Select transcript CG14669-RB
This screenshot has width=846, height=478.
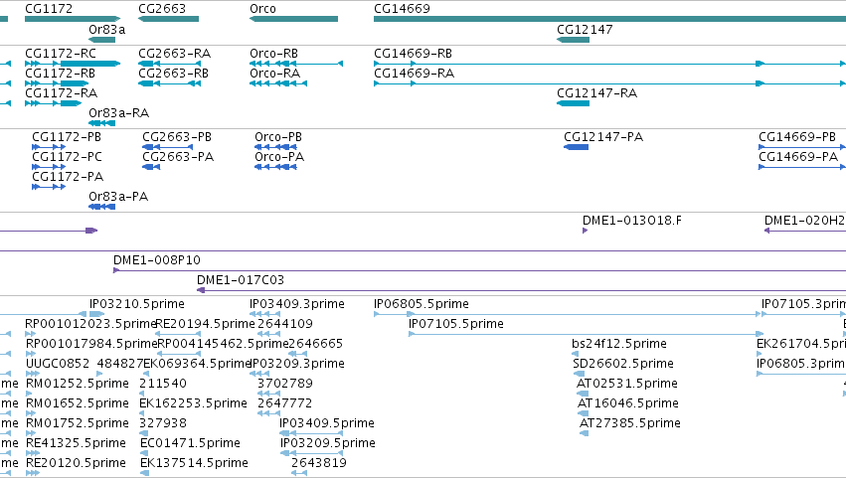413,54
